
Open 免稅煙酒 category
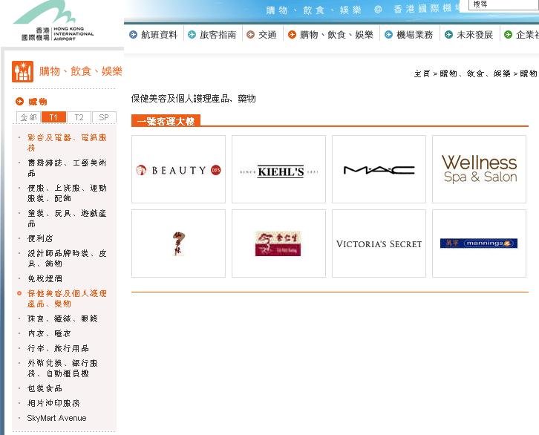pyautogui.click(x=45, y=278)
